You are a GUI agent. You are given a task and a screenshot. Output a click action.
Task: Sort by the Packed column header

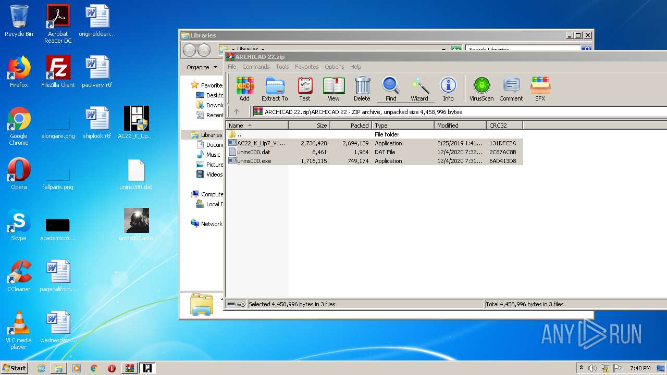click(351, 126)
